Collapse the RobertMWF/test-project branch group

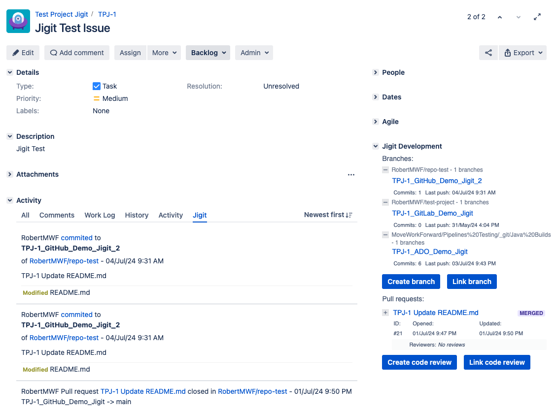click(385, 202)
